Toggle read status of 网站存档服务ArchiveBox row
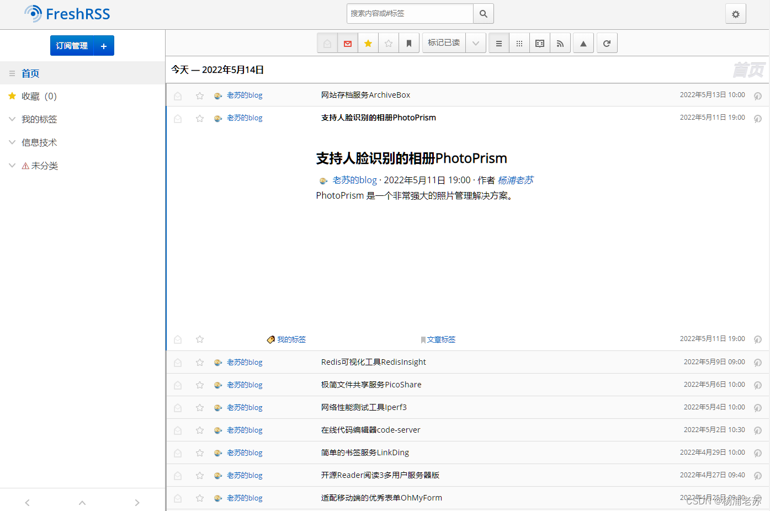Image resolution: width=770 pixels, height=511 pixels. tap(178, 95)
